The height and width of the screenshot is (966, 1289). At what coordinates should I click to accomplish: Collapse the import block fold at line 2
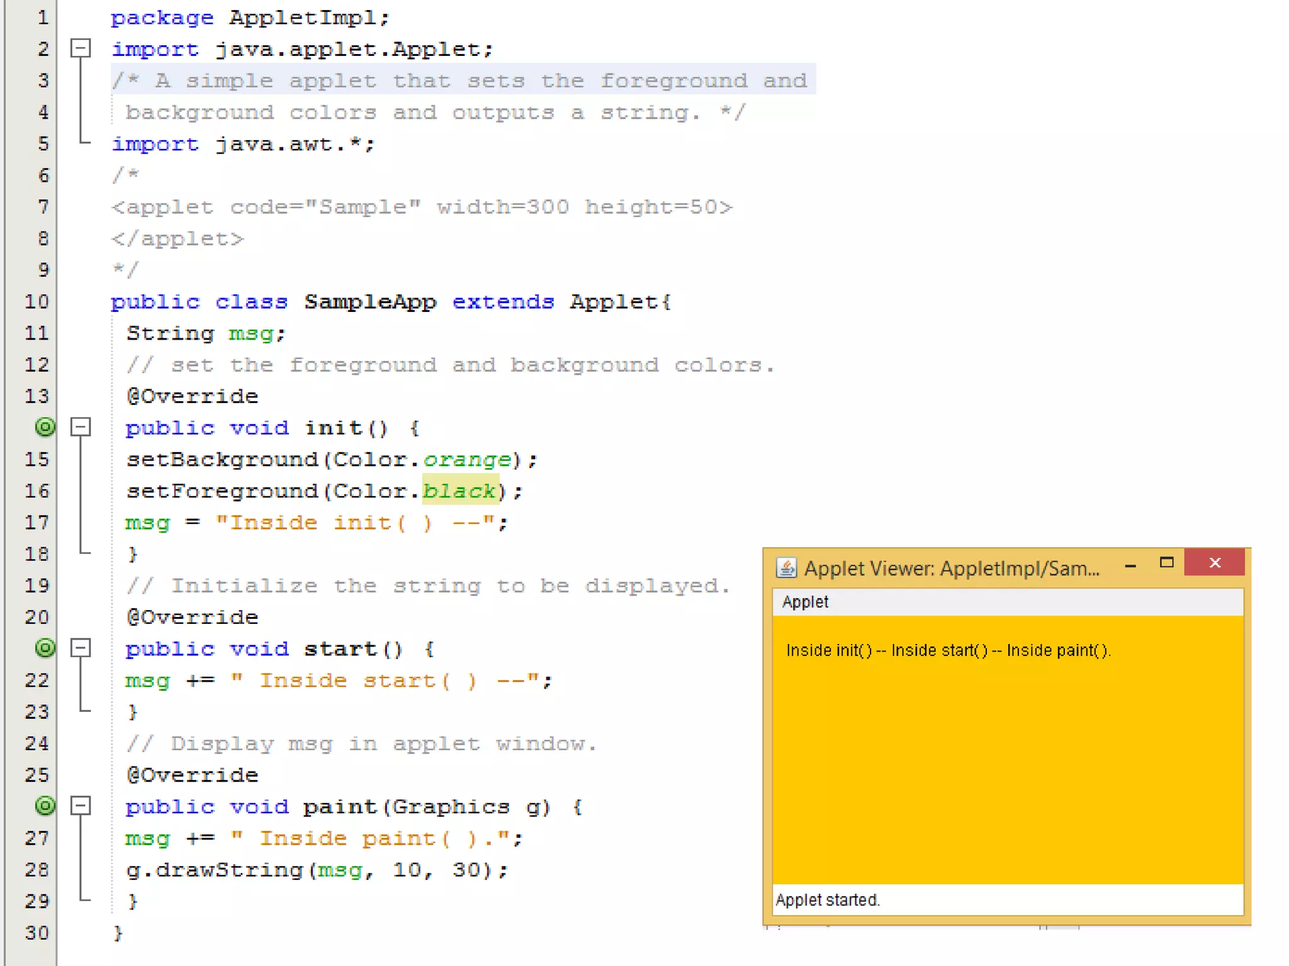point(81,48)
